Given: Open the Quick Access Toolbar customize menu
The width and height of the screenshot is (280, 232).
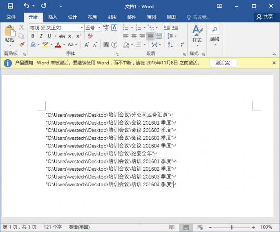Looking at the screenshot, I should click(x=61, y=6).
